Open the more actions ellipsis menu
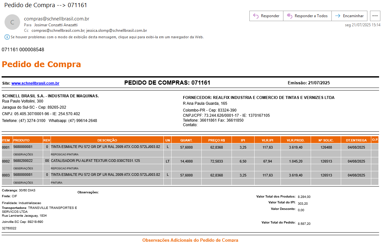This screenshot has width=382, height=242. (375, 16)
